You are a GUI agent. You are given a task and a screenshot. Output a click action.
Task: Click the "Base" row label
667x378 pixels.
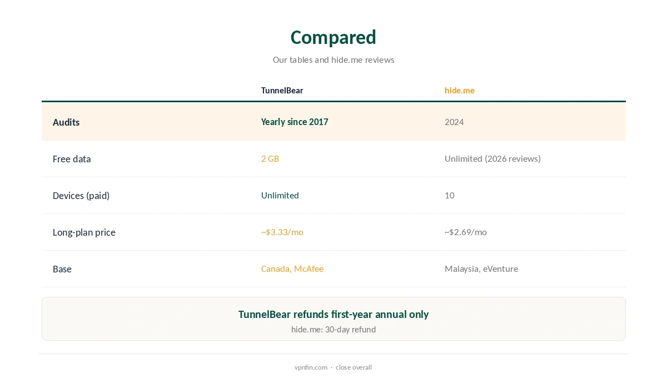tap(62, 269)
